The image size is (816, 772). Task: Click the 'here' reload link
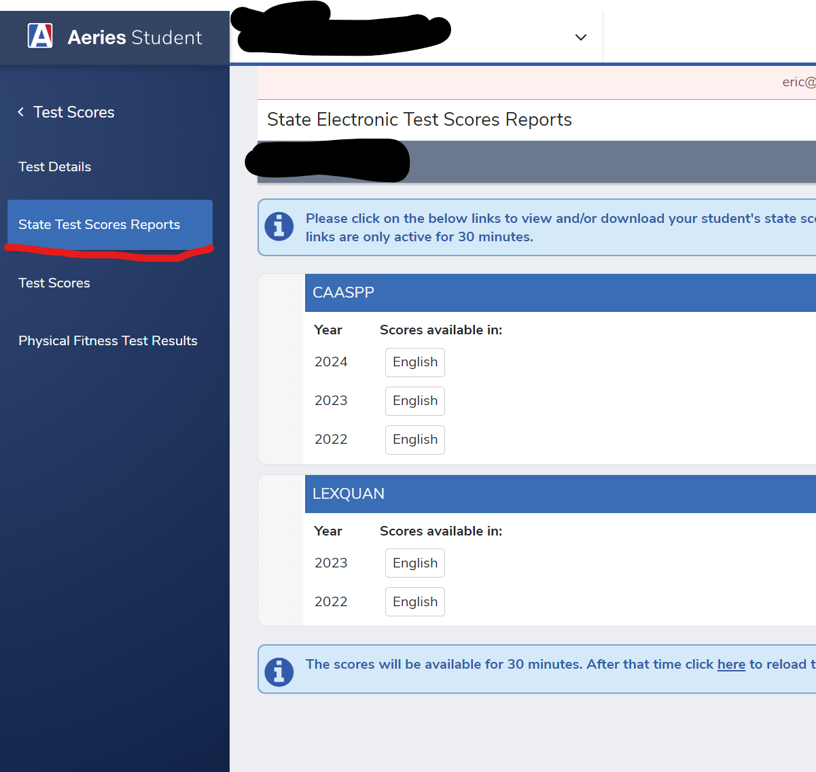pyautogui.click(x=731, y=665)
